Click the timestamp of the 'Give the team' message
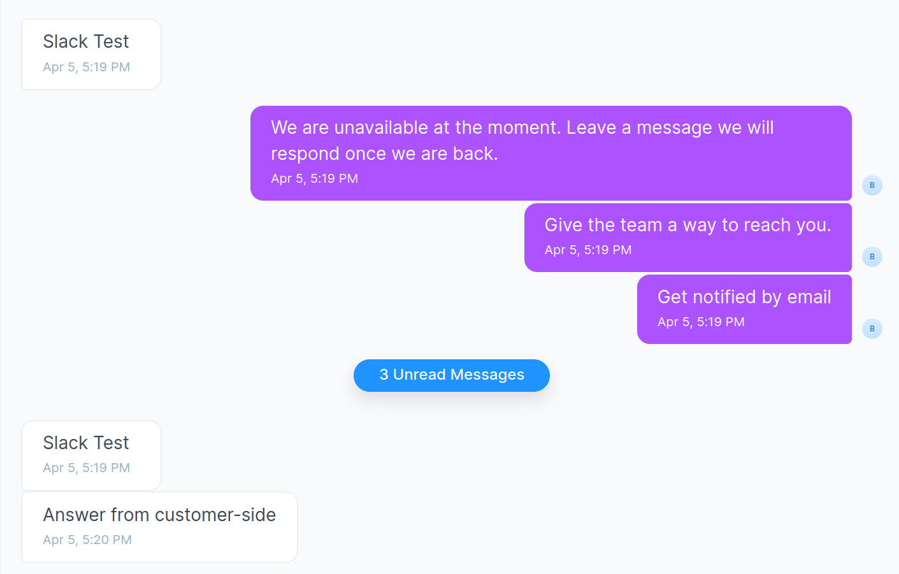 587,250
